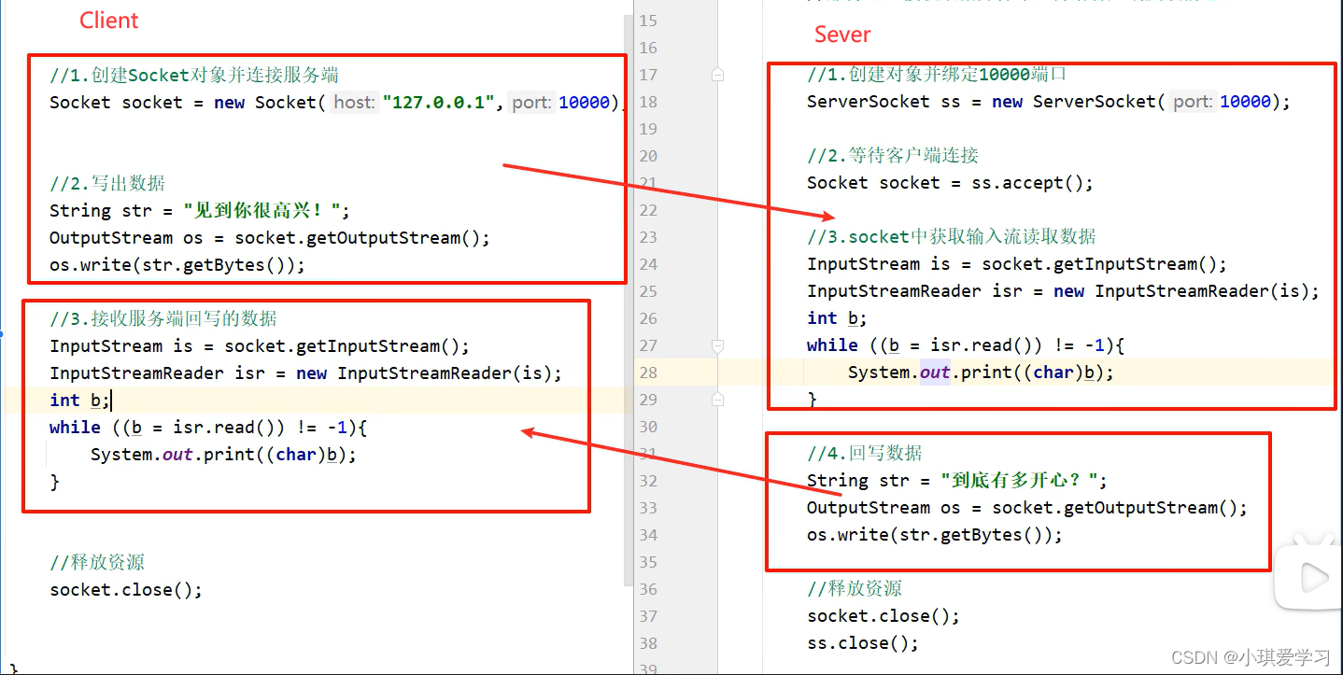This screenshot has width=1343, height=675.
Task: Click line number 22 in the gutter
Action: coord(648,210)
